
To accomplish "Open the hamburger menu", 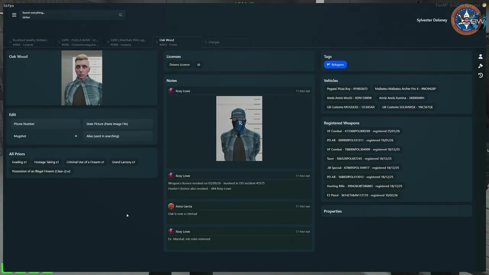I will [x=14, y=15].
